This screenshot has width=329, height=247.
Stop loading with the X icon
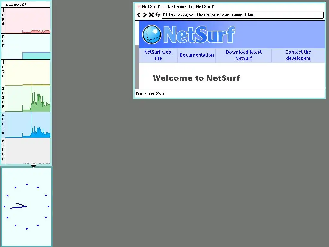[x=151, y=15]
